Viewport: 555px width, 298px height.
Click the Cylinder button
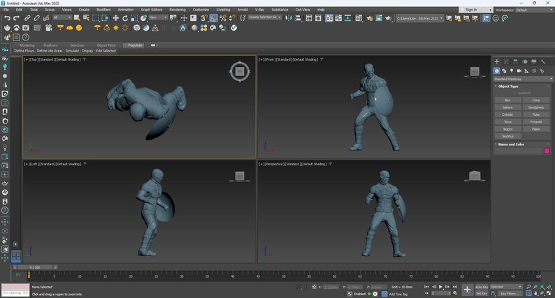(x=507, y=114)
